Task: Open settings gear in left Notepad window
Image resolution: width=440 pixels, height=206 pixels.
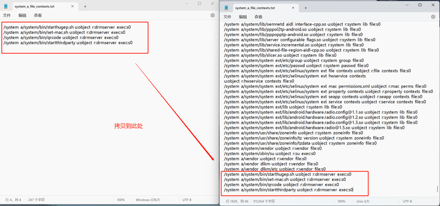Action: 213,16
